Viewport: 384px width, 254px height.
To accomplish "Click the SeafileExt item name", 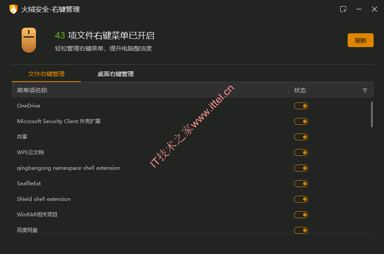I will [29, 183].
